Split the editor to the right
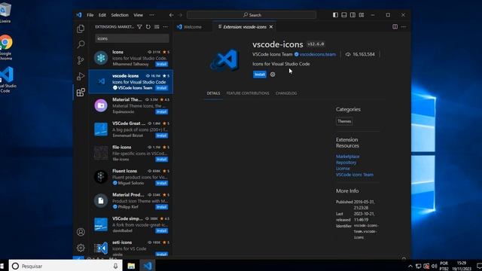Viewport: 482px width, 271px height. point(395,27)
